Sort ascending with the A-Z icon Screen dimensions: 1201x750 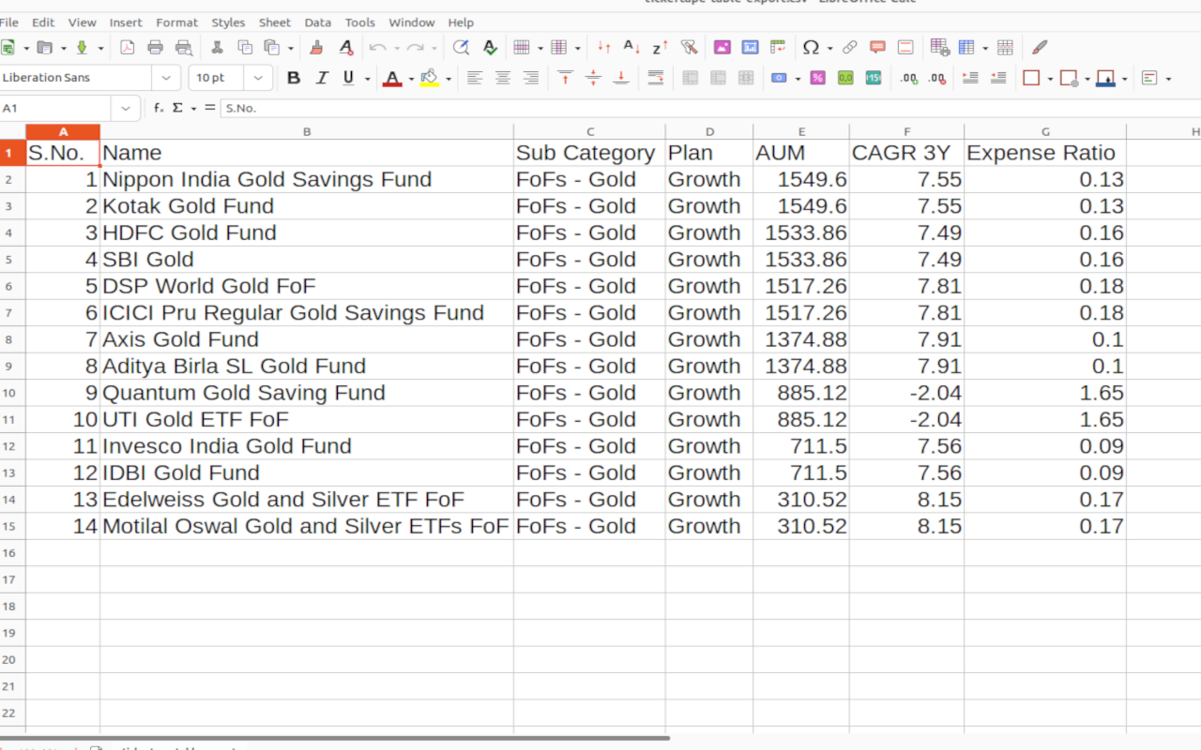[x=631, y=48]
